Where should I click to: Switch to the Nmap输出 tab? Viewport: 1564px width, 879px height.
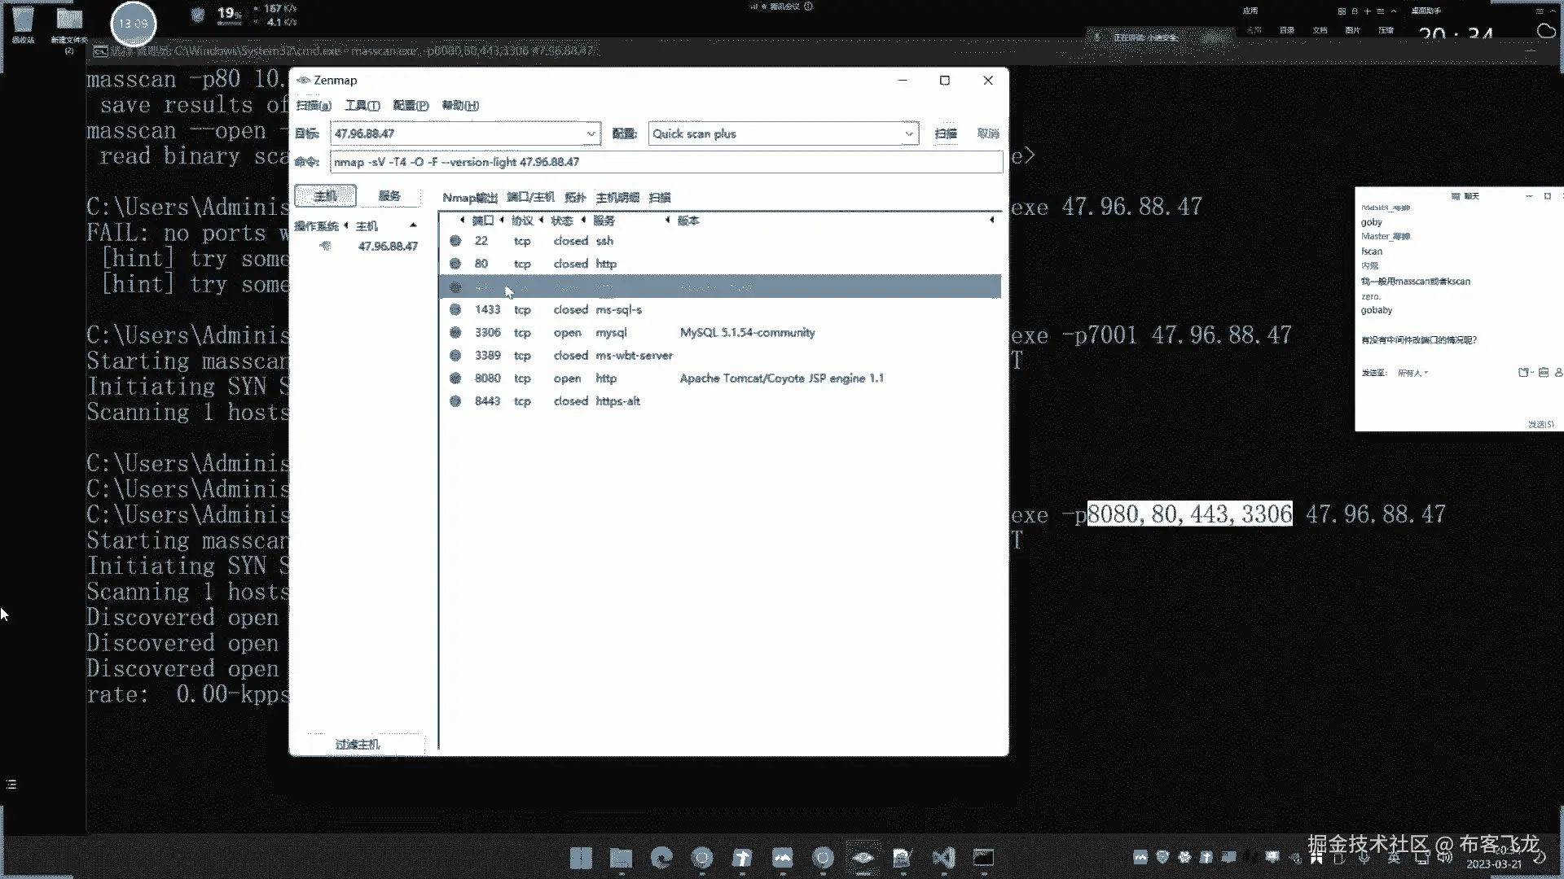(x=469, y=197)
